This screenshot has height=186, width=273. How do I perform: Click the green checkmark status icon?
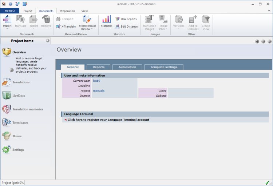click(x=267, y=182)
